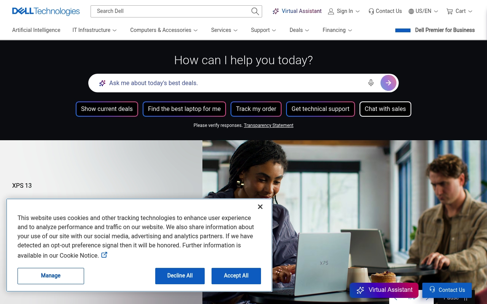This screenshot has height=304, width=487.
Task: Click the Contact Us text in header
Action: click(x=389, y=11)
